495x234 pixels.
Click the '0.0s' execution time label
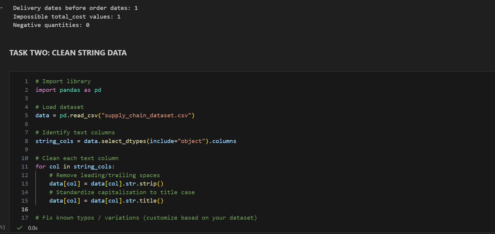pos(33,228)
